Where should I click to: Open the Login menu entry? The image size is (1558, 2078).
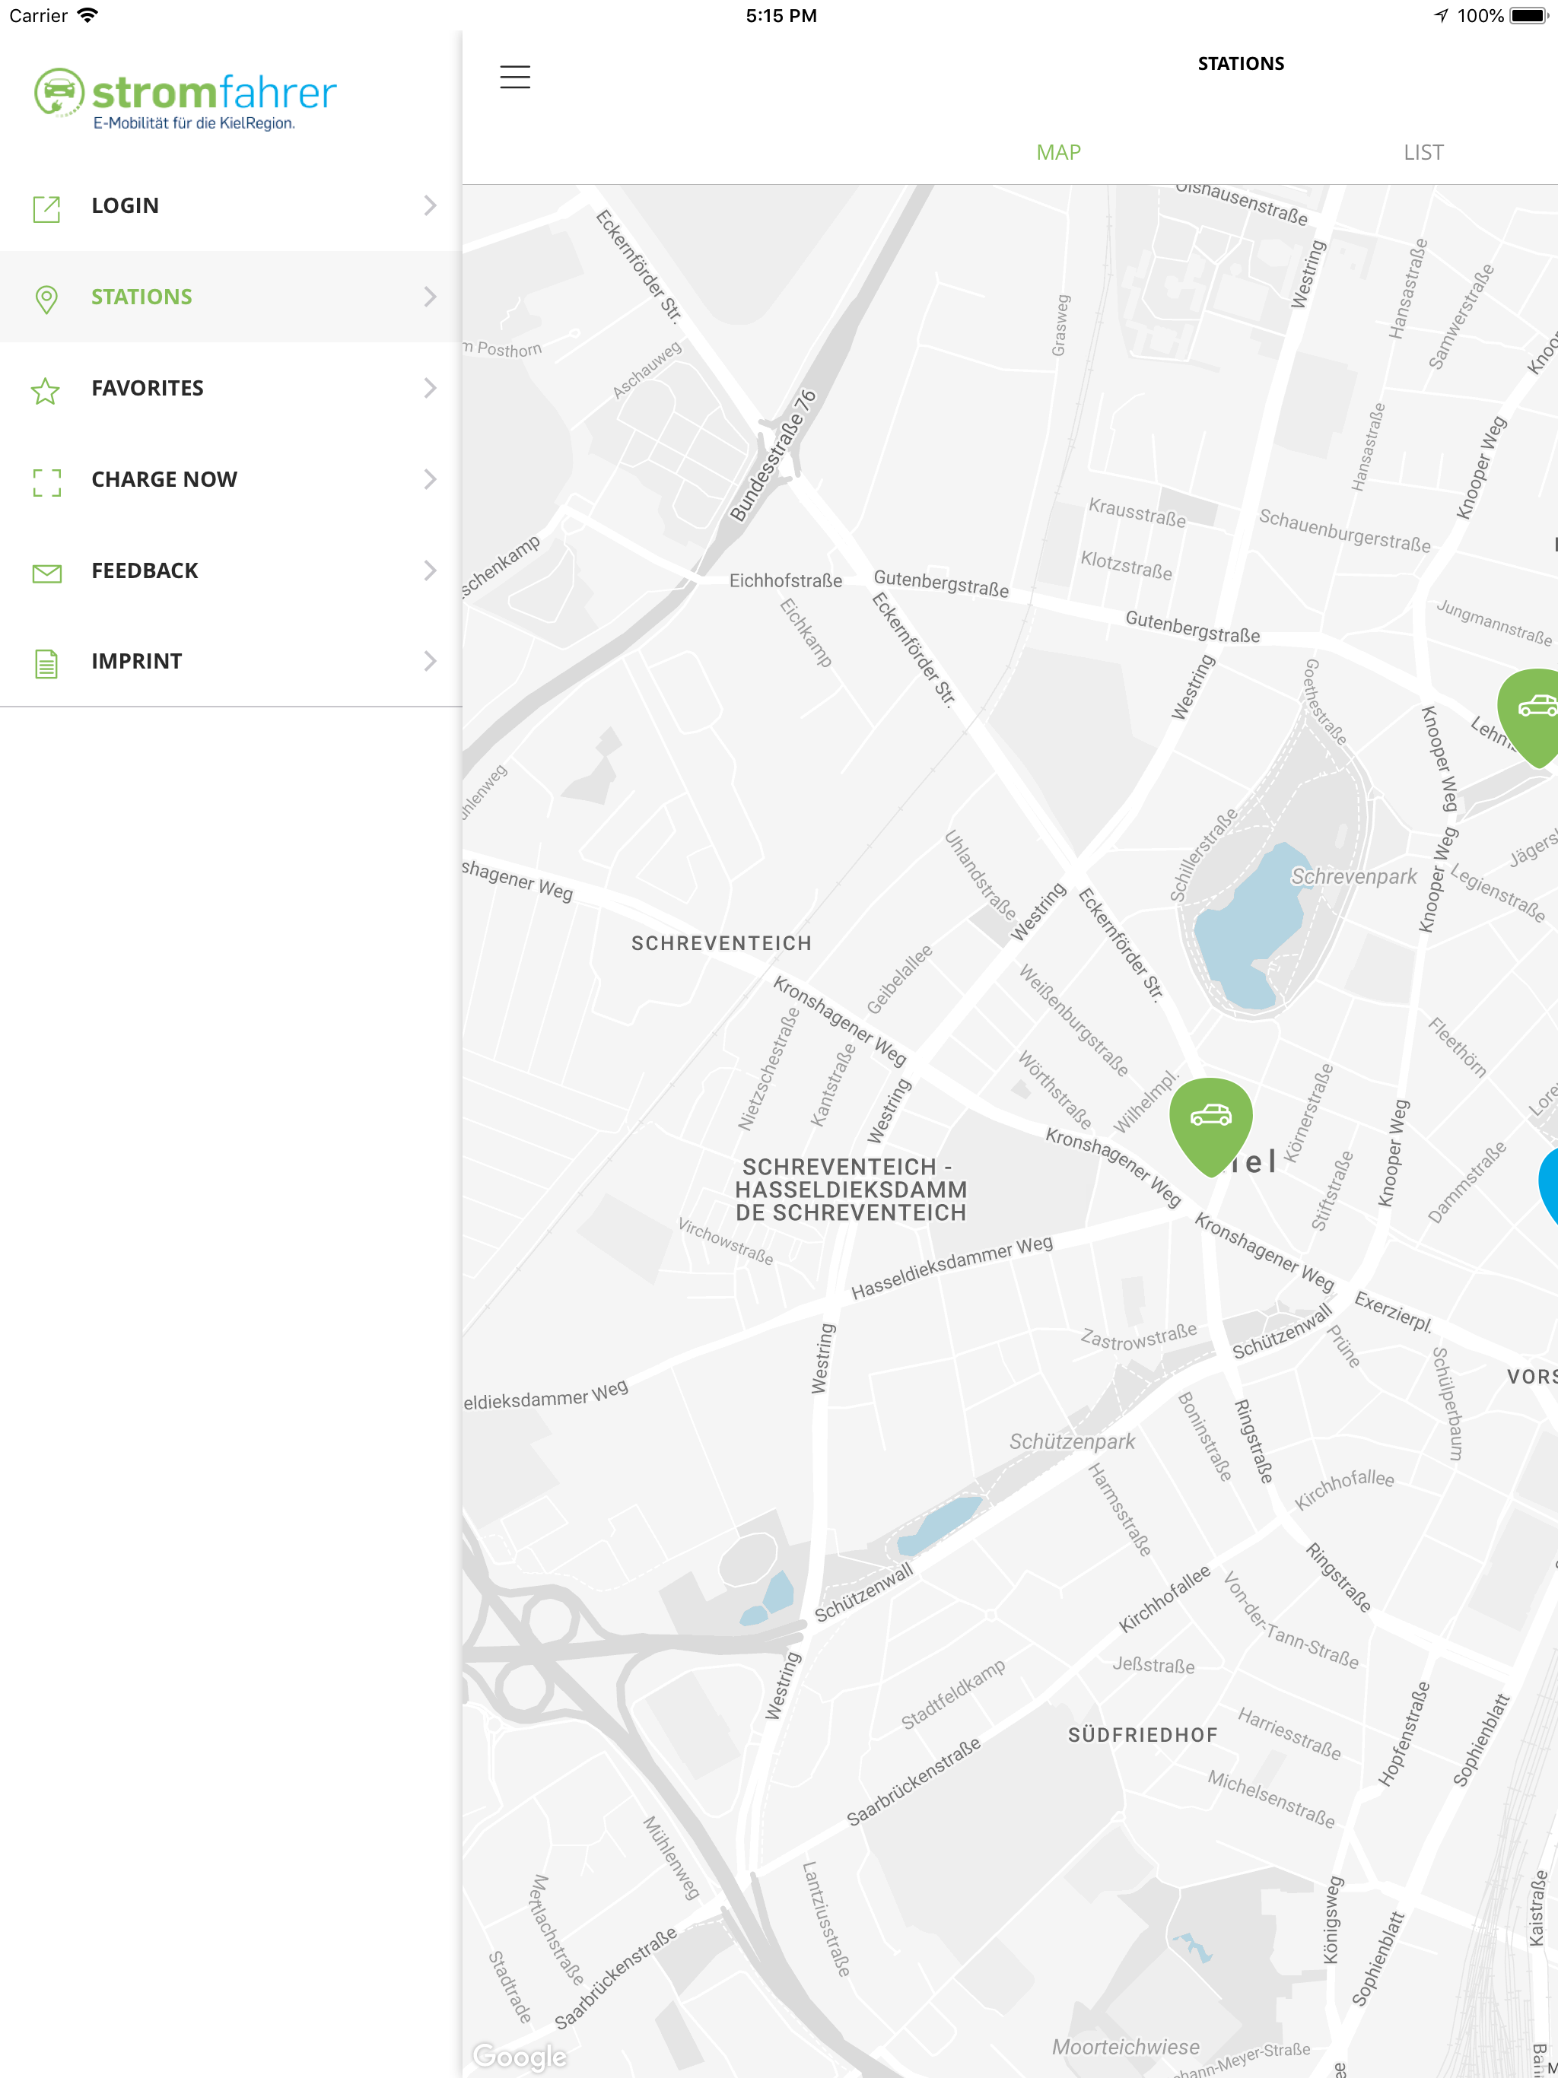click(x=231, y=205)
